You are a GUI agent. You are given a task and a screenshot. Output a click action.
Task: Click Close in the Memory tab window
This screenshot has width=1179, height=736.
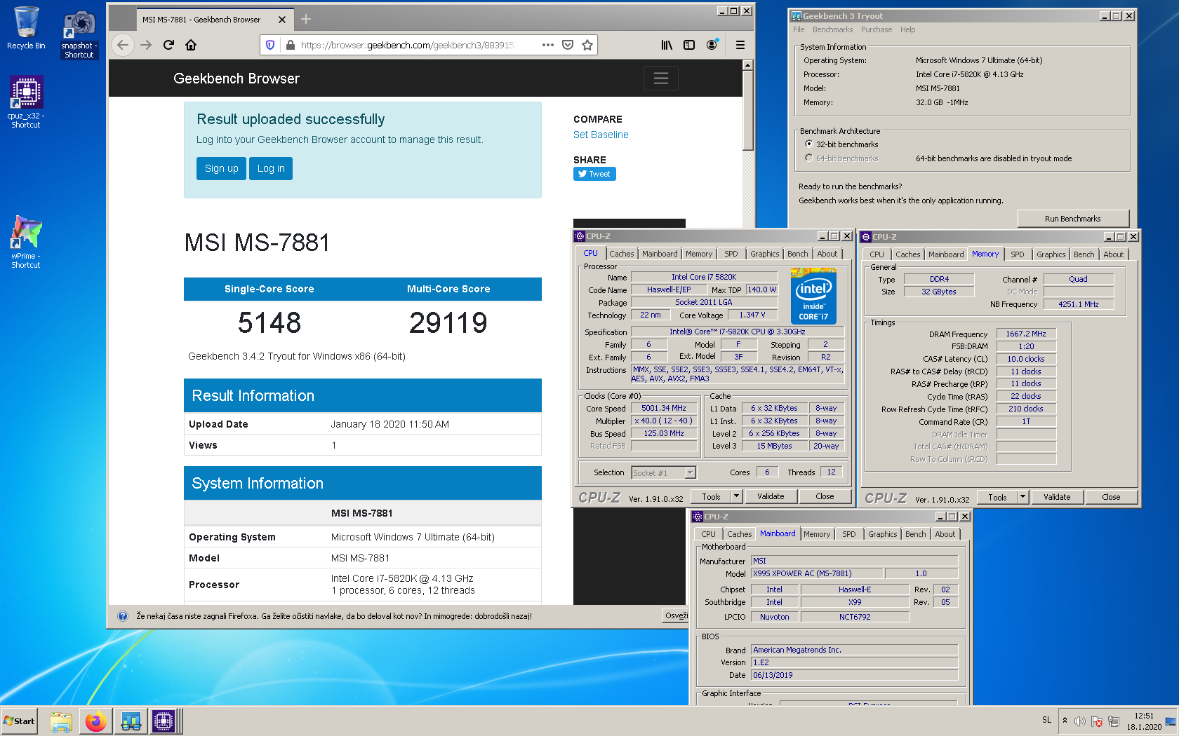coord(1112,497)
